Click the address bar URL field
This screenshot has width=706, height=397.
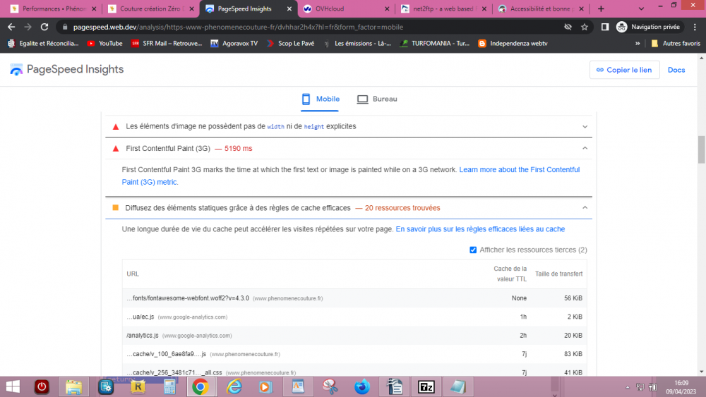311,27
